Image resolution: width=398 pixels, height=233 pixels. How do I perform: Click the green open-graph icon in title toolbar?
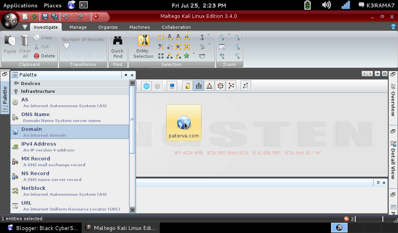(34, 17)
